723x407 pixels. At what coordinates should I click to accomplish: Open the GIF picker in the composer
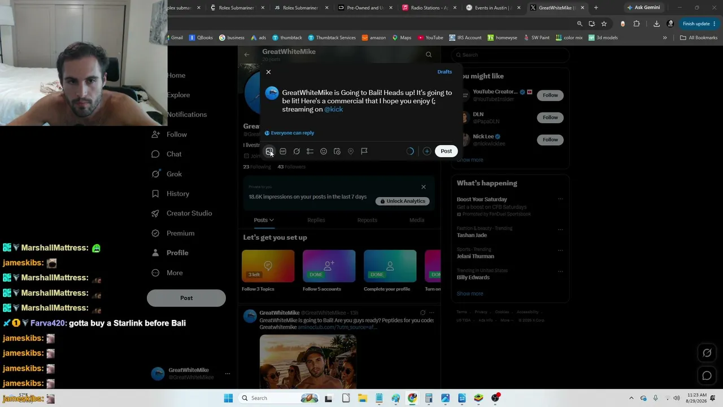(283, 151)
